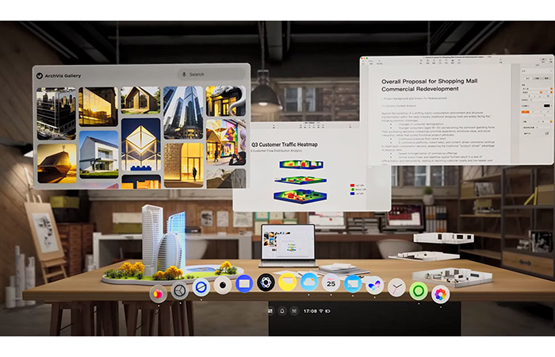Click the Q3 Customer Traffic Heatmap title
The width and height of the screenshot is (555, 357).
click(284, 145)
